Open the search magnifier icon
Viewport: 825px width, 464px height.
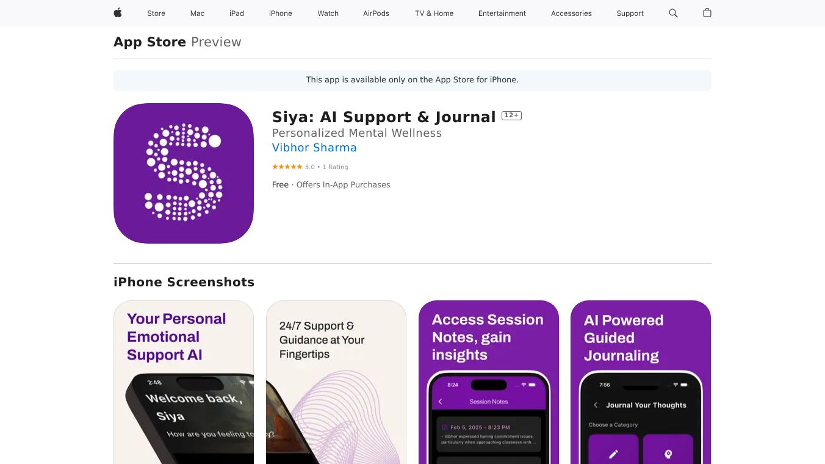click(673, 13)
